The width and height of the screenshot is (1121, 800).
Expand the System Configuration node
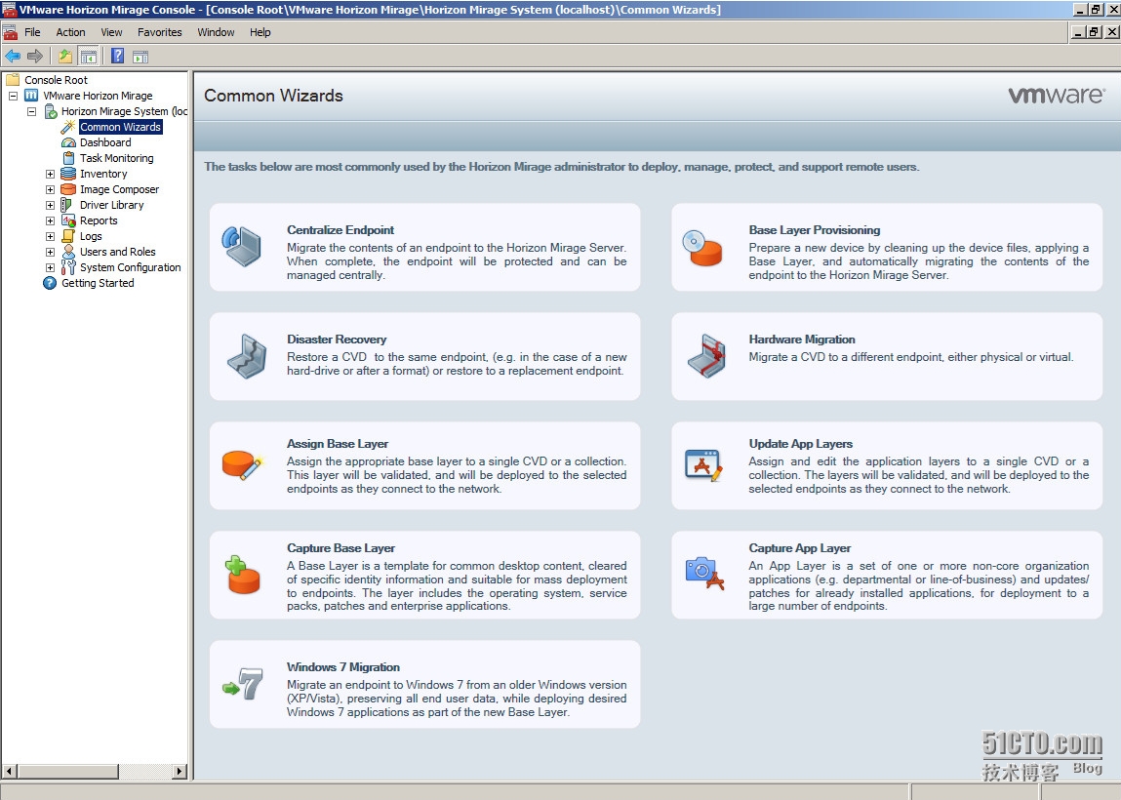pos(50,267)
